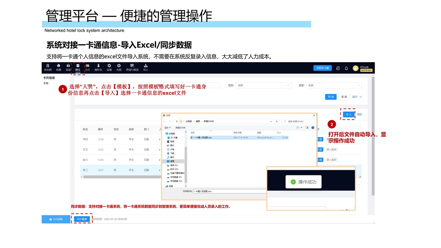Open address path dropdown in file dialog

(271, 121)
